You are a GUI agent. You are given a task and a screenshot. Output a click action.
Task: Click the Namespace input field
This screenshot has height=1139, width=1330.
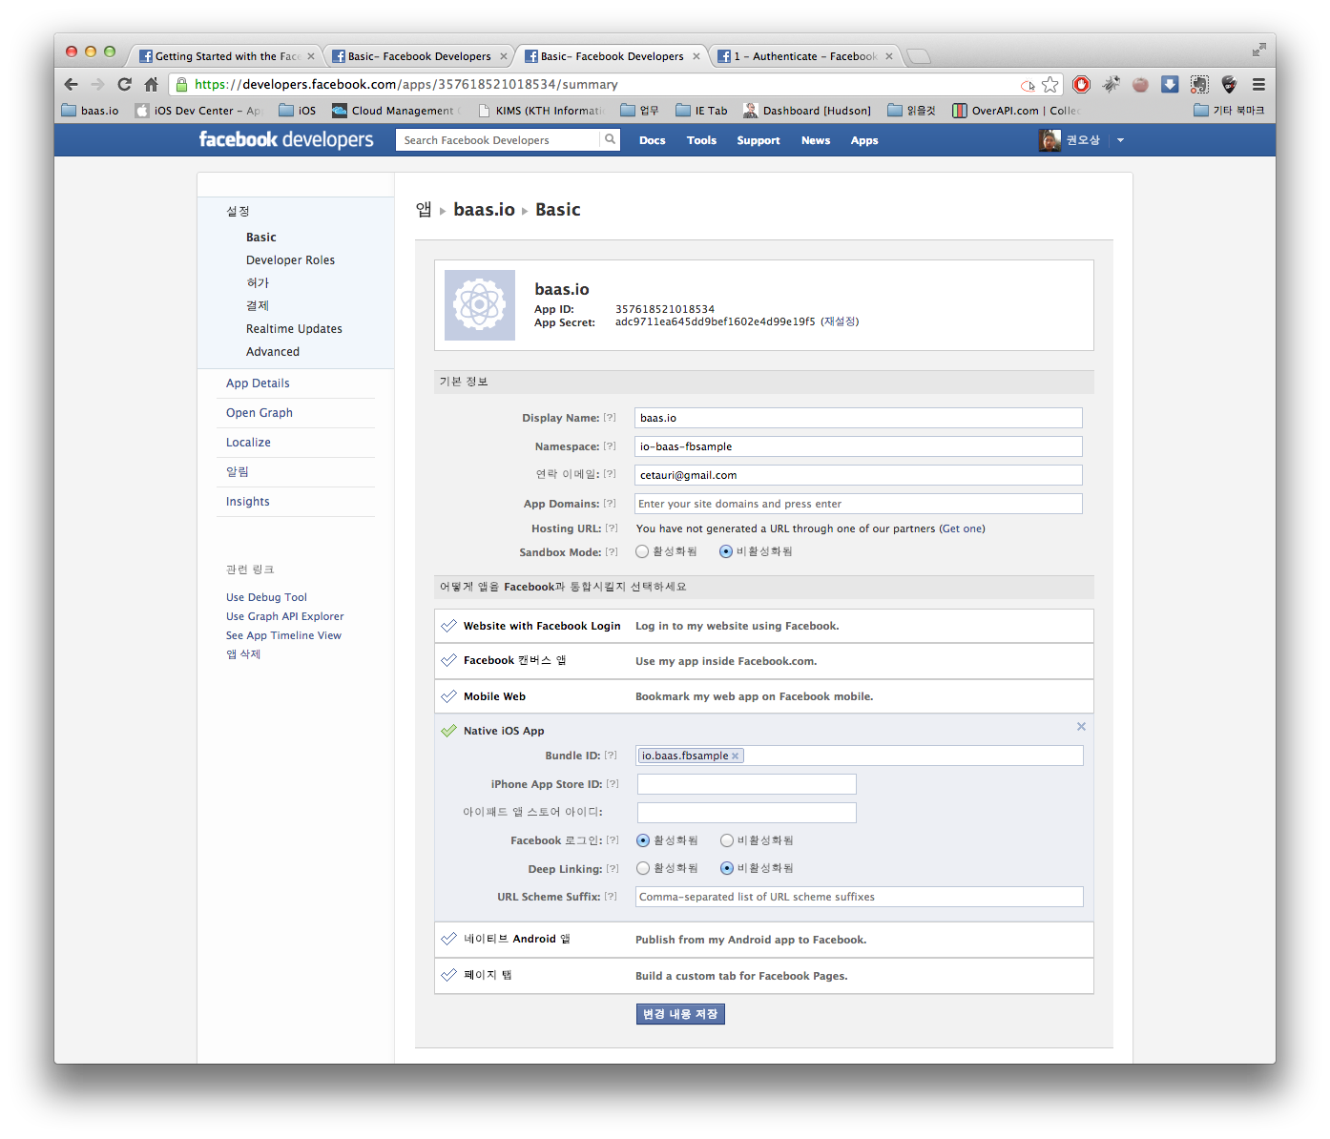(859, 446)
